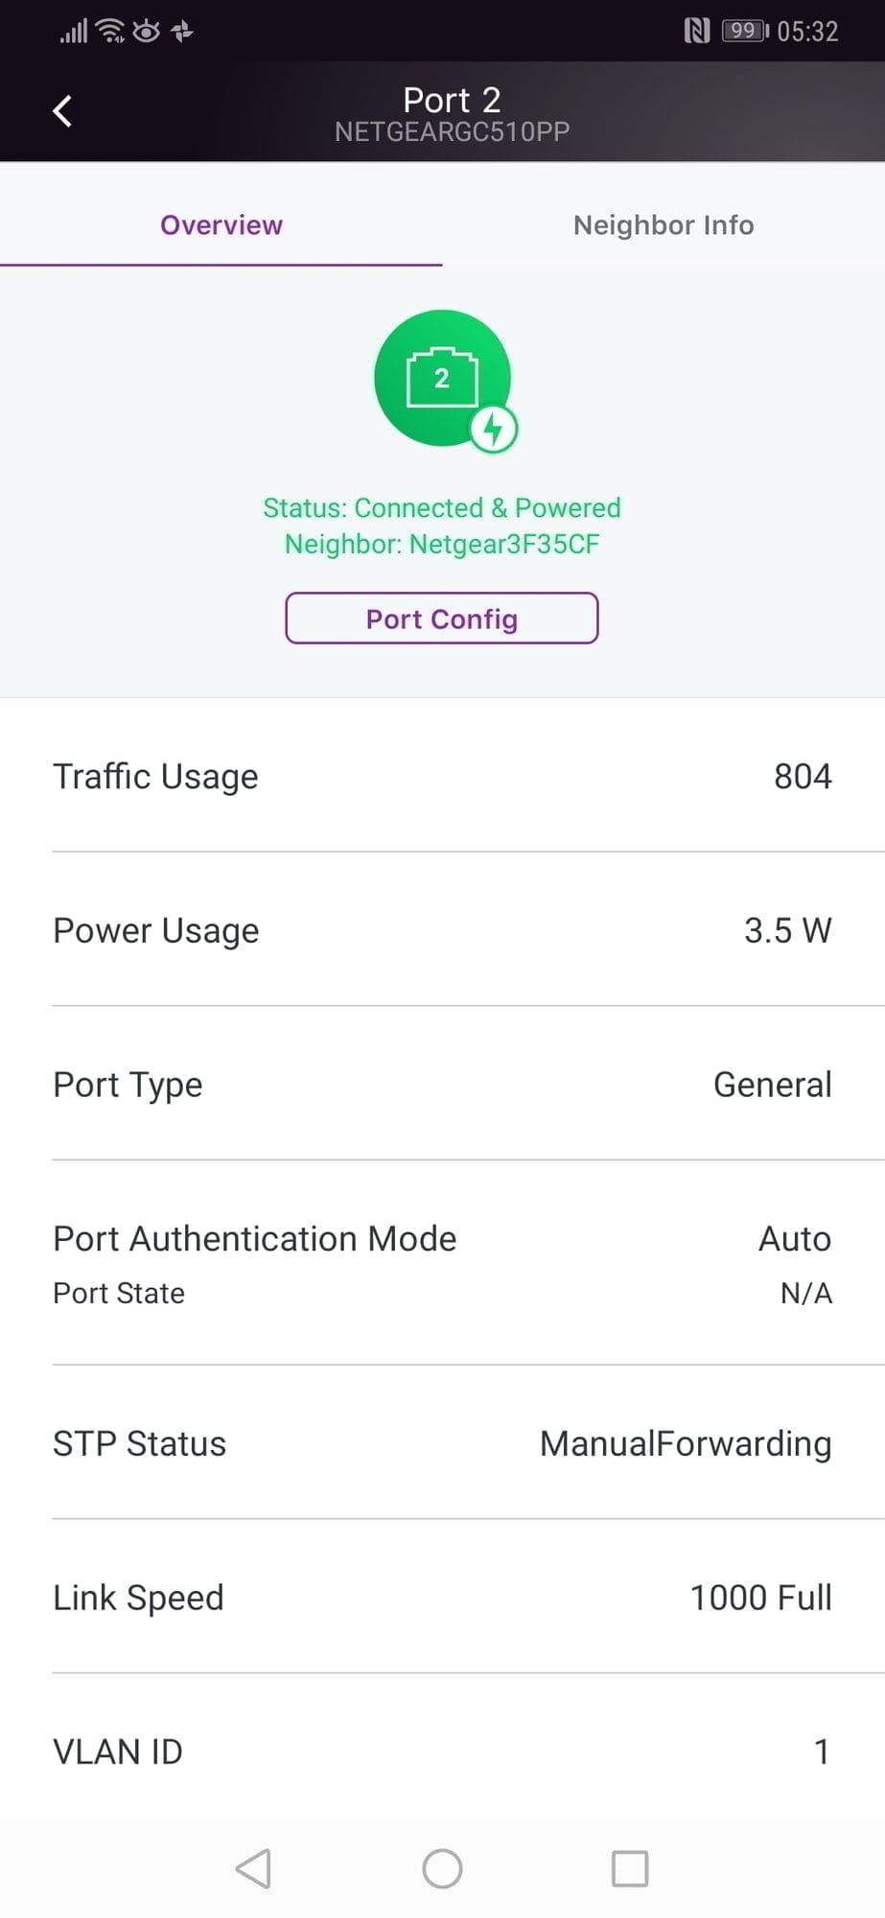Viewport: 885px width, 1918px height.
Task: Tap the Neighbor Netgear3F35CF text
Action: coord(442,545)
